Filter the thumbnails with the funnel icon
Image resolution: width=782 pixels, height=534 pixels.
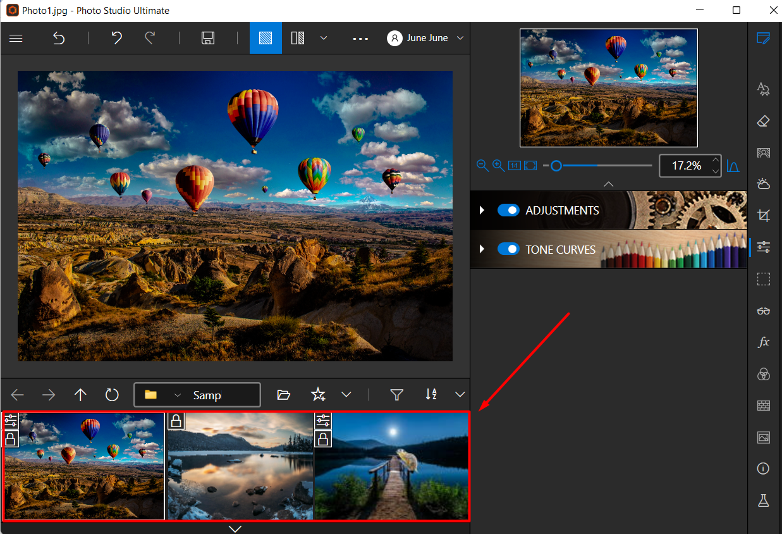[x=397, y=395]
